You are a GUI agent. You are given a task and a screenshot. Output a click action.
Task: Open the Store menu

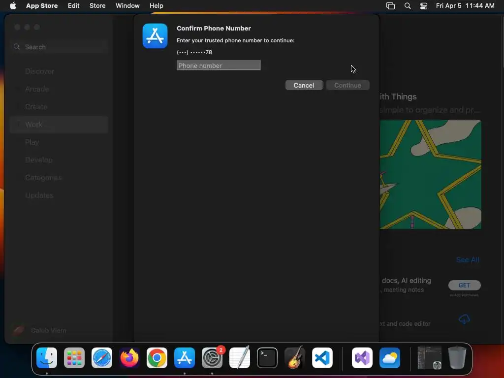97,5
